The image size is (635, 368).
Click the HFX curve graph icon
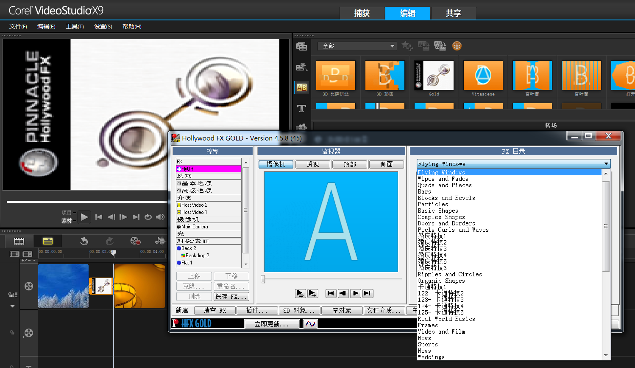310,324
